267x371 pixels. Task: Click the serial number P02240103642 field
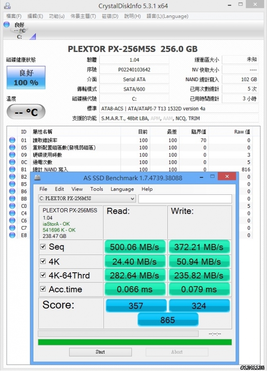[134, 70]
